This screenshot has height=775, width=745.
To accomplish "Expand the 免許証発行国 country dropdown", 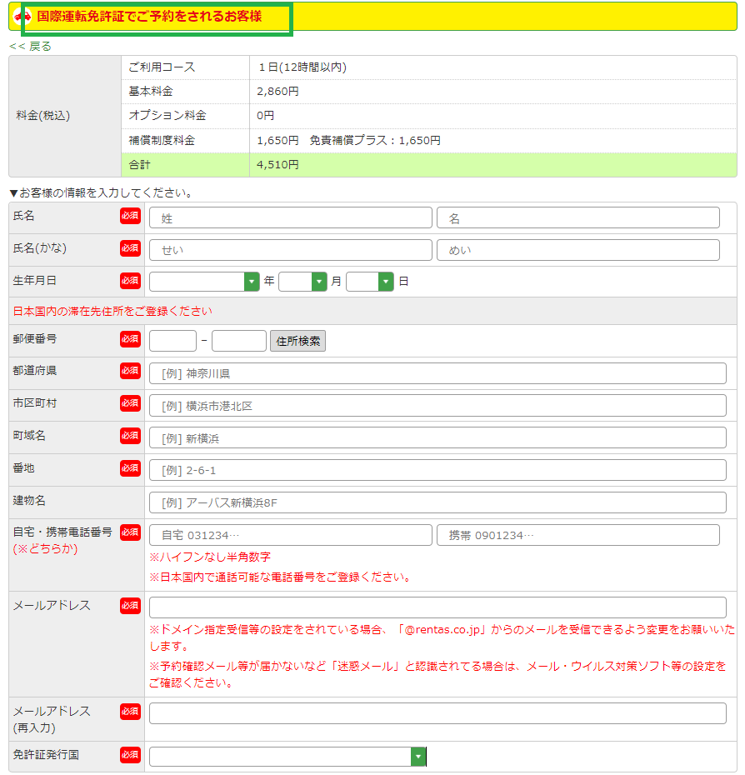I will coord(287,756).
